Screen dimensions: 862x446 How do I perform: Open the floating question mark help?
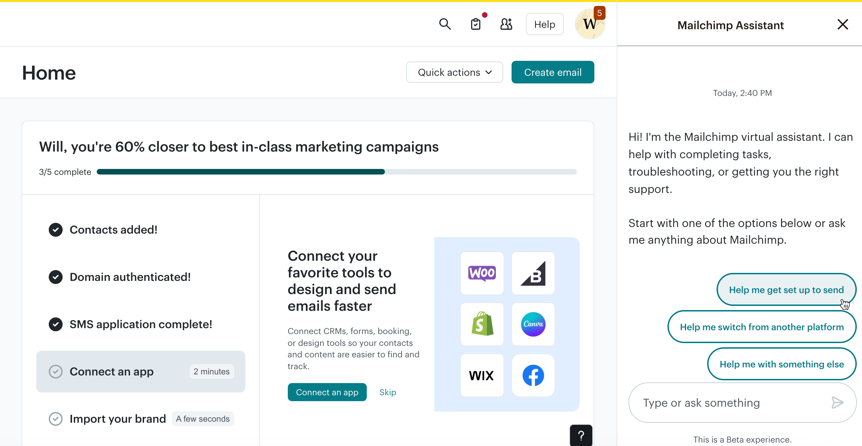click(581, 435)
